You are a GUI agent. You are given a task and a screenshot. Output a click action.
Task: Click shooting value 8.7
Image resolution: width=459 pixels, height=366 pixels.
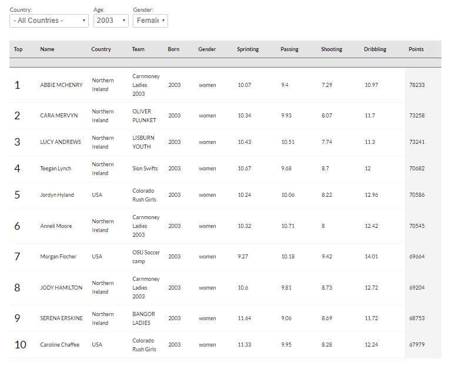pos(325,169)
